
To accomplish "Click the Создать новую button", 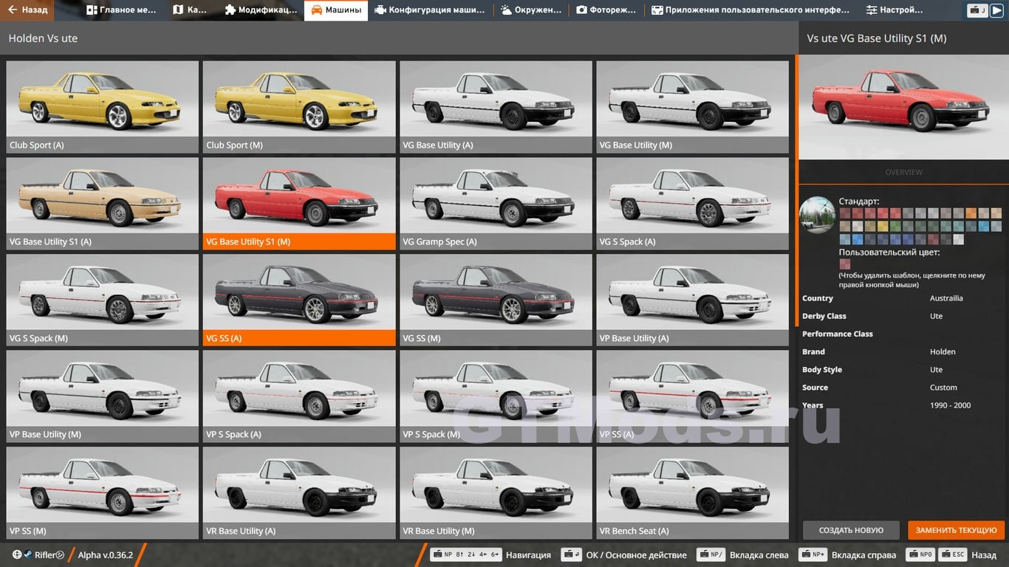I will [851, 530].
